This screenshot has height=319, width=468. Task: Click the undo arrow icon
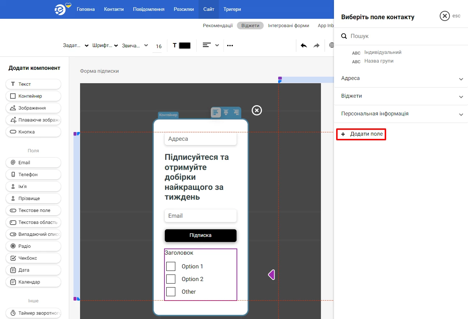point(304,46)
